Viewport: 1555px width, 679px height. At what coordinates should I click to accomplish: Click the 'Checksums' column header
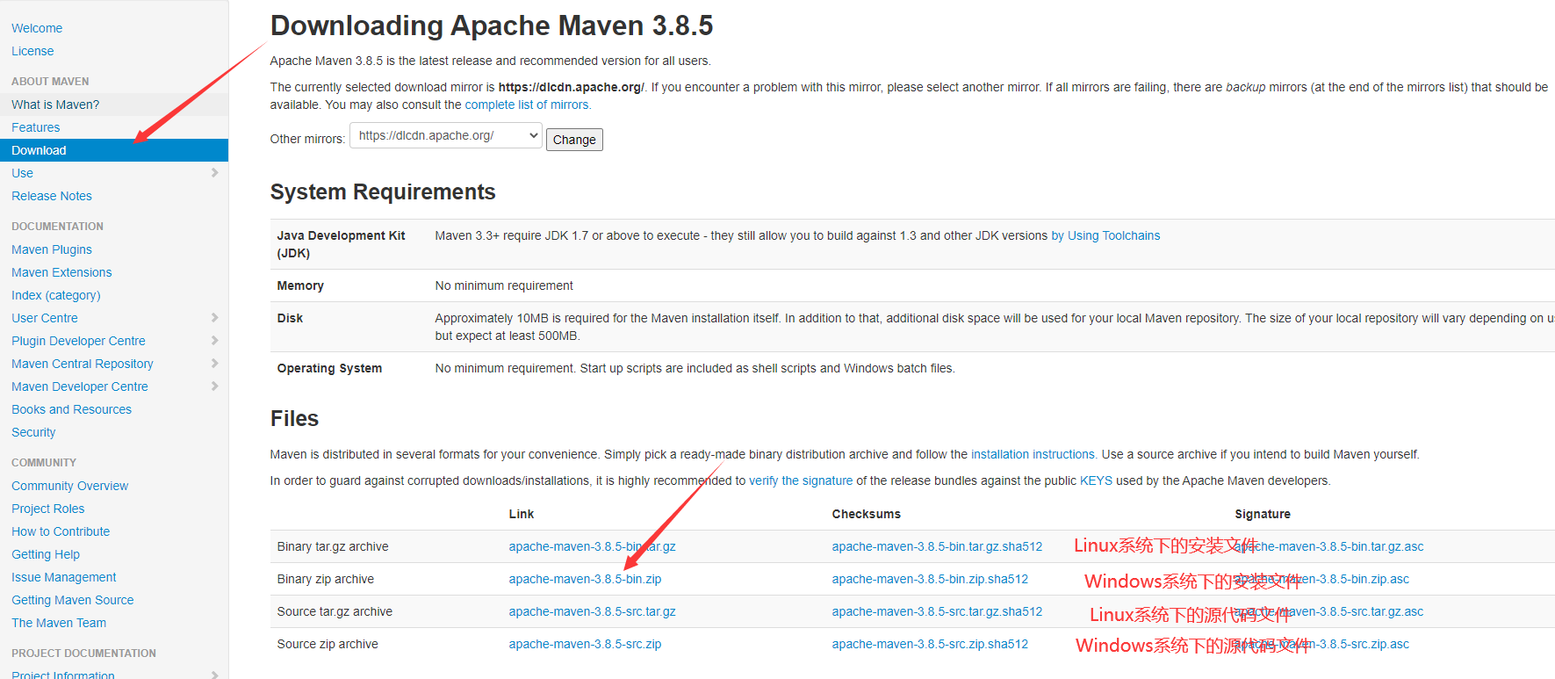coord(867,514)
